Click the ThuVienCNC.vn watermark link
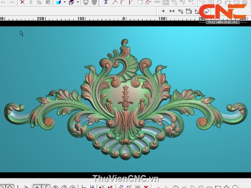 125,179
